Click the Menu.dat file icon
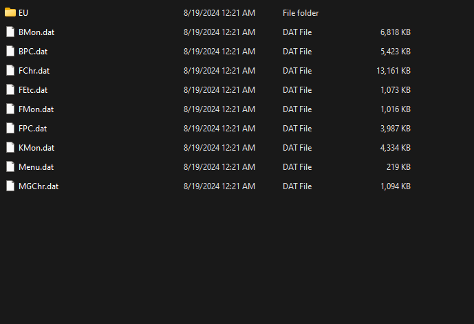The image size is (474, 324). coord(10,167)
